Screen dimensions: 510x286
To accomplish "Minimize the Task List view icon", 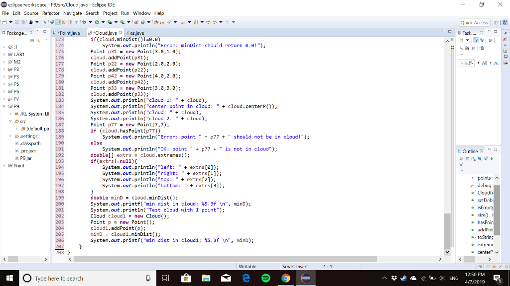I will (x=490, y=30).
